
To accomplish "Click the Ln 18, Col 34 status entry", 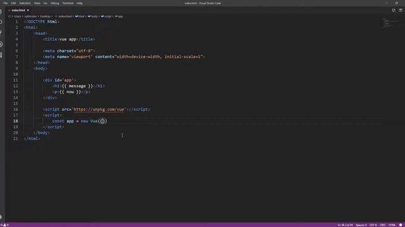I will 345,225.
